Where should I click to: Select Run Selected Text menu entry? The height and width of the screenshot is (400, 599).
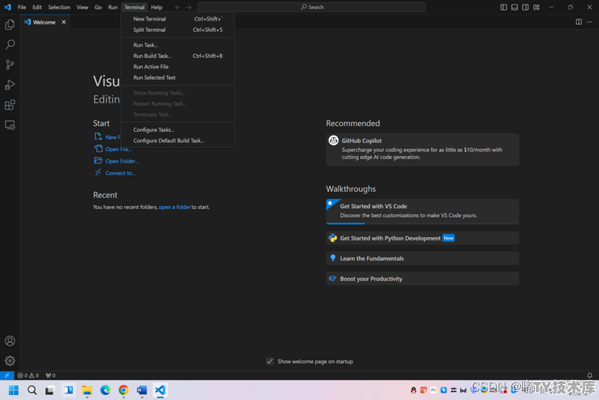[x=178, y=77]
